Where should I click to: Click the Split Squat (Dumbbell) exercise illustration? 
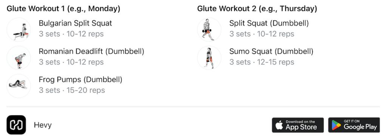tap(209, 29)
